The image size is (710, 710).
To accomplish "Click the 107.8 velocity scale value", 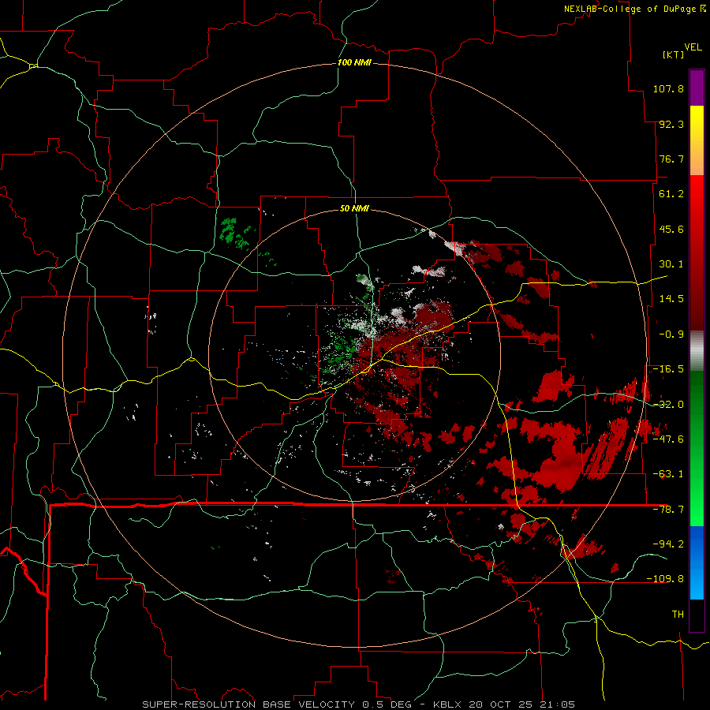I will click(668, 88).
